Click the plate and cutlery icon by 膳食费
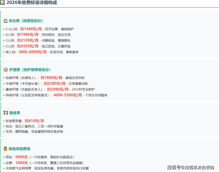 tap(6, 113)
